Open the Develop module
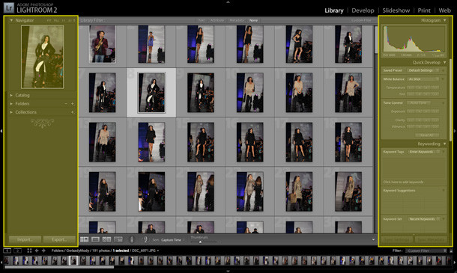457x273 pixels. (x=363, y=10)
